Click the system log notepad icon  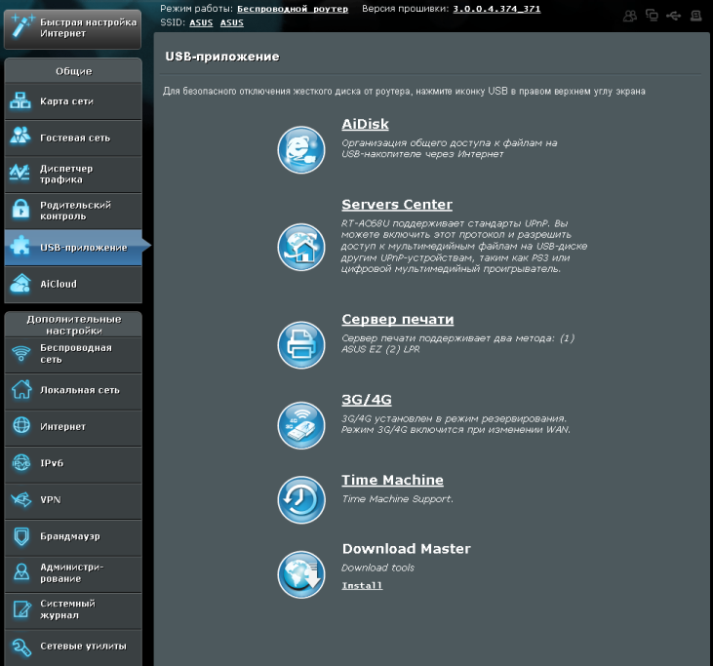tap(21, 609)
